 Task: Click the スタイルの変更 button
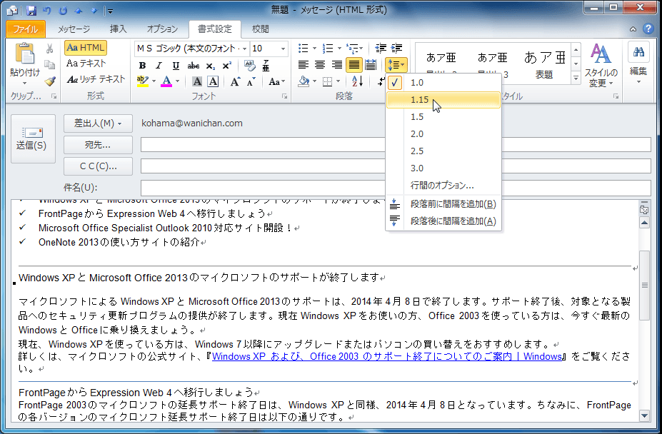pos(601,66)
